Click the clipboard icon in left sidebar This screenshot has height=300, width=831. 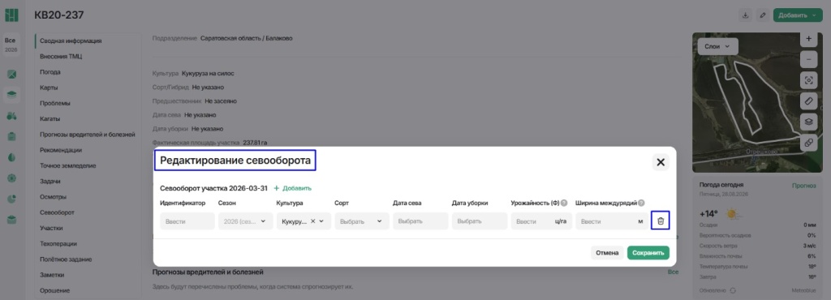pos(11,136)
